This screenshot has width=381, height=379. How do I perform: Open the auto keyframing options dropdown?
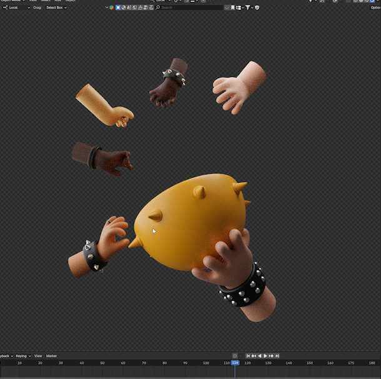point(241,356)
